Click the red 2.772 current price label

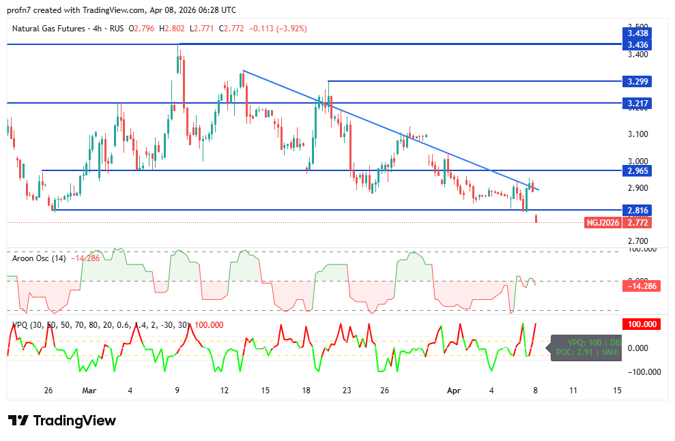coord(637,223)
